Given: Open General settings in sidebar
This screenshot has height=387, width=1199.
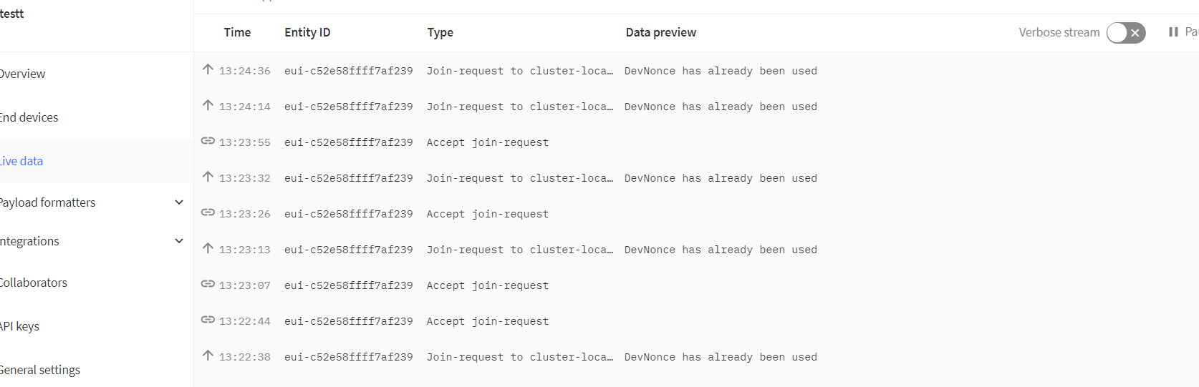Looking at the screenshot, I should pyautogui.click(x=39, y=370).
